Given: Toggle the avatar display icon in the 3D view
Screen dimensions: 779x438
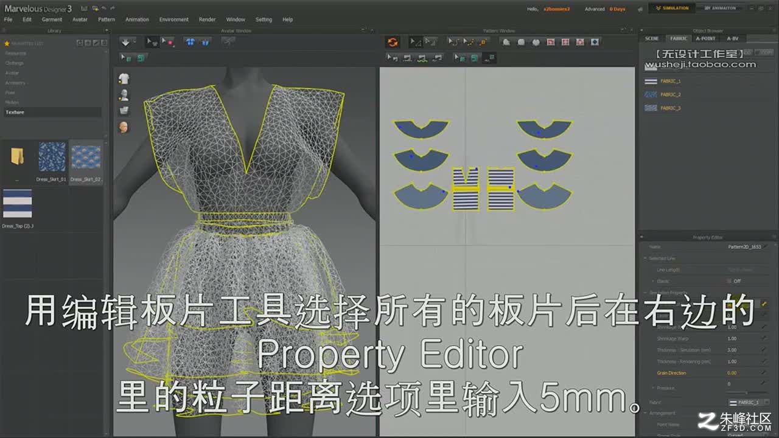Looking at the screenshot, I should tap(124, 94).
